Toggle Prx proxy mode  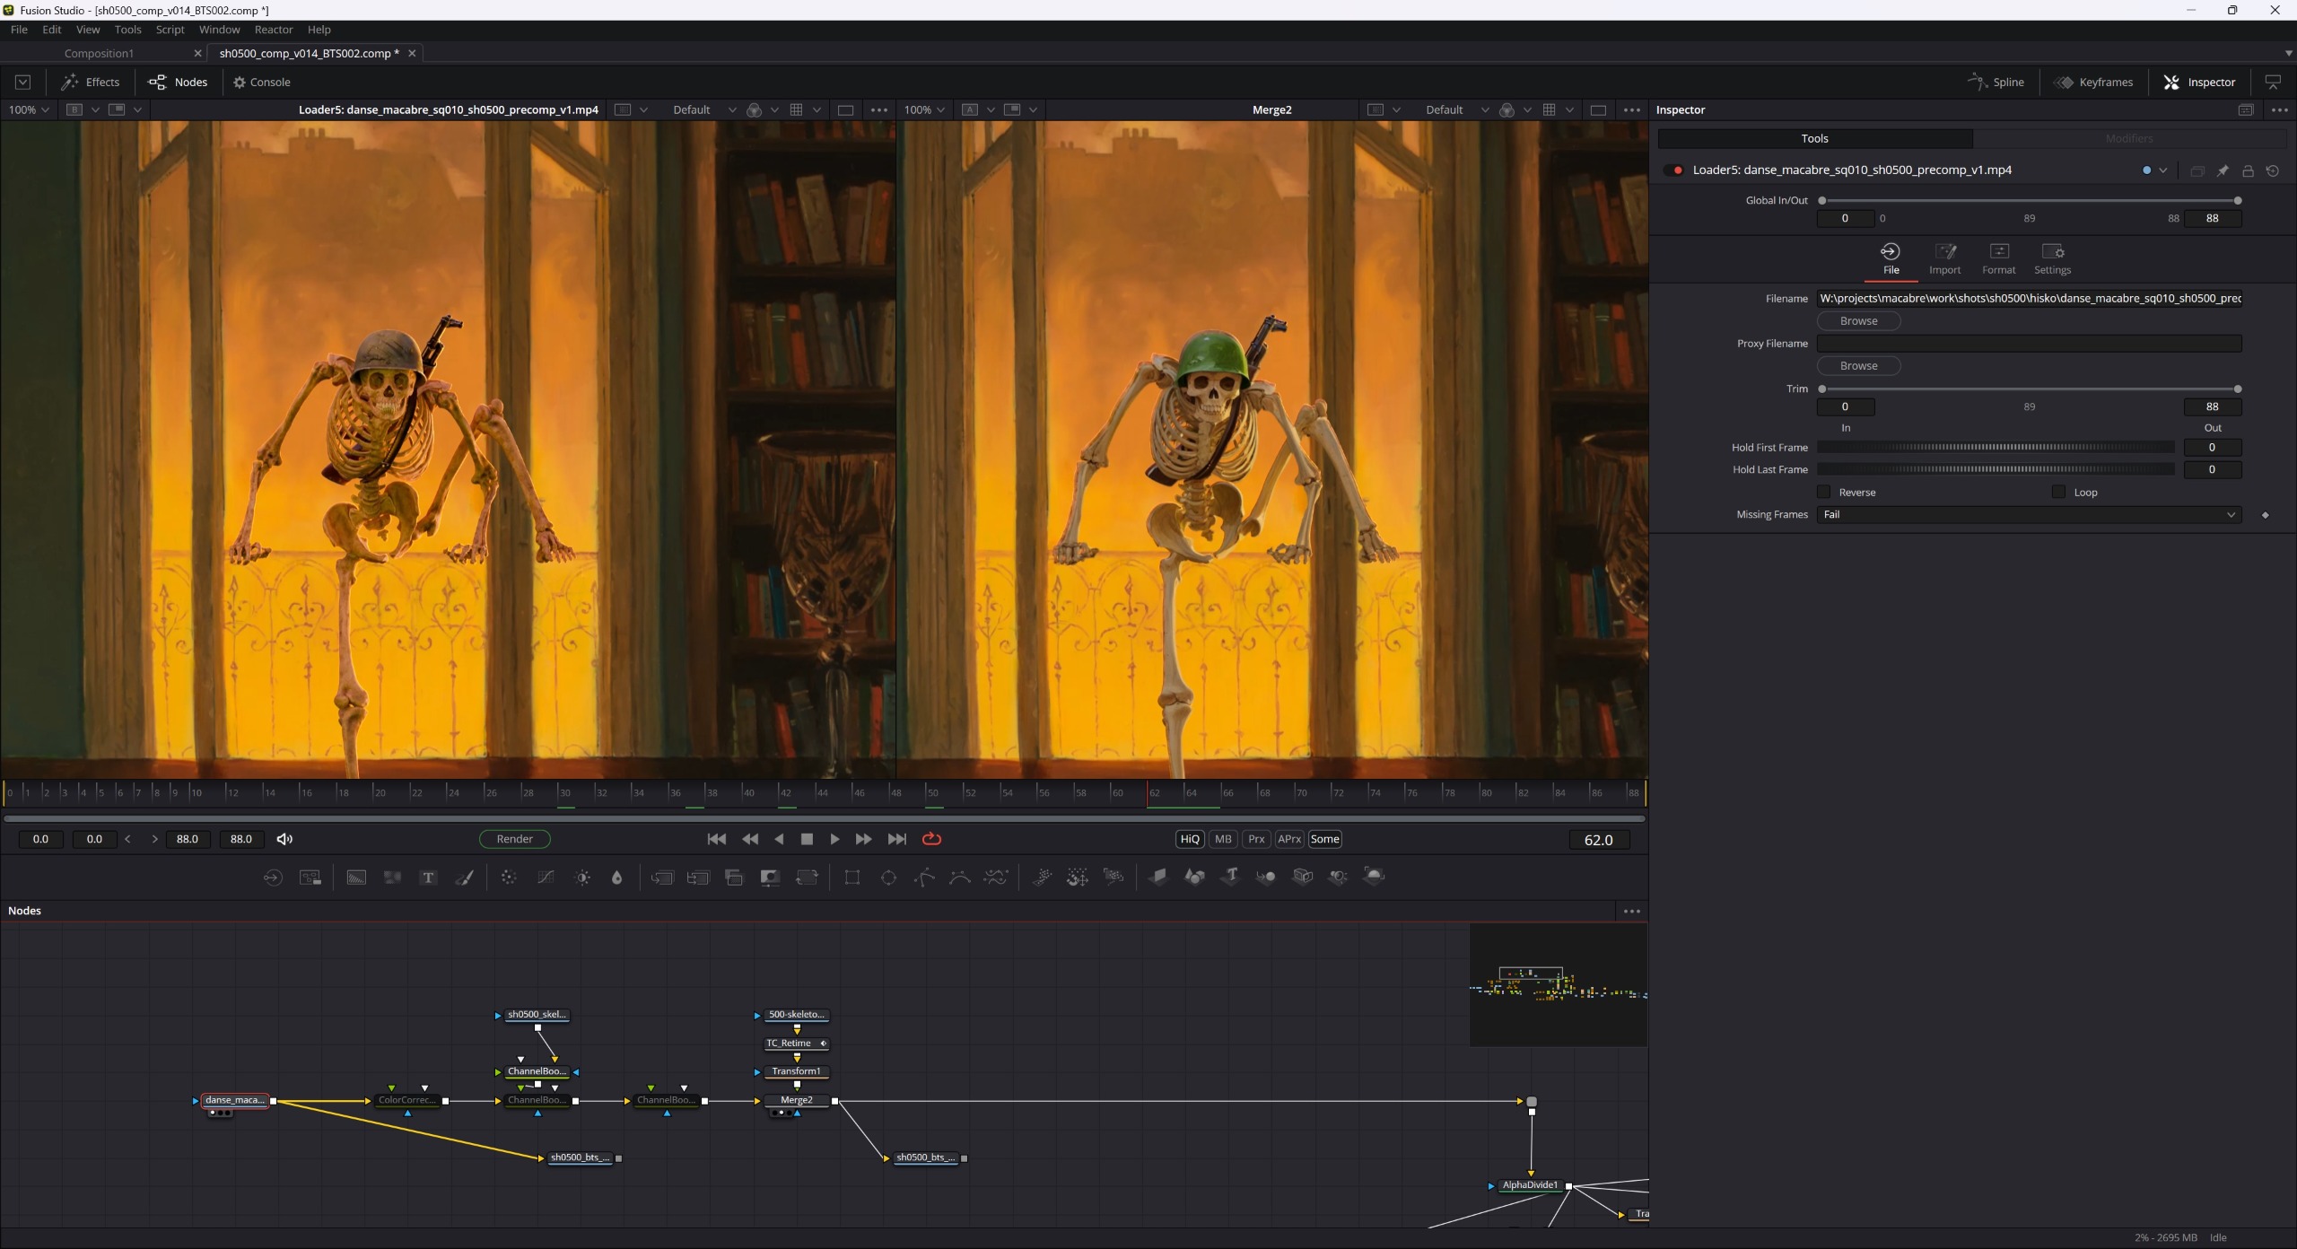pos(1256,839)
